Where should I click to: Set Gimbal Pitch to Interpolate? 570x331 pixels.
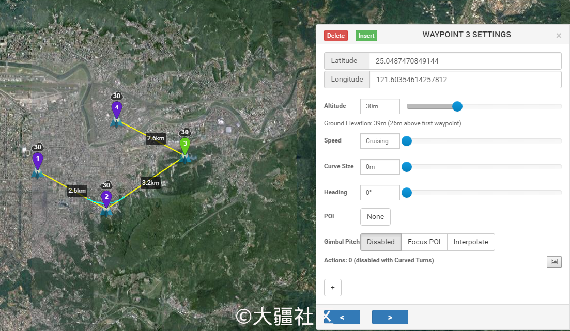[471, 242]
